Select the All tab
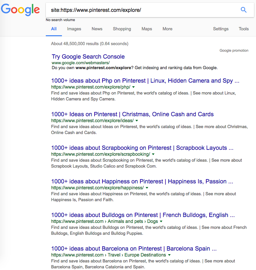Screen dimensions: 256x270 click(x=54, y=29)
